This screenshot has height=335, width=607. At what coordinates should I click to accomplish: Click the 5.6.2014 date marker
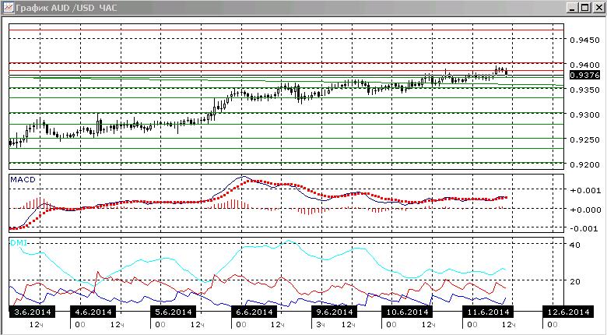[173, 312]
